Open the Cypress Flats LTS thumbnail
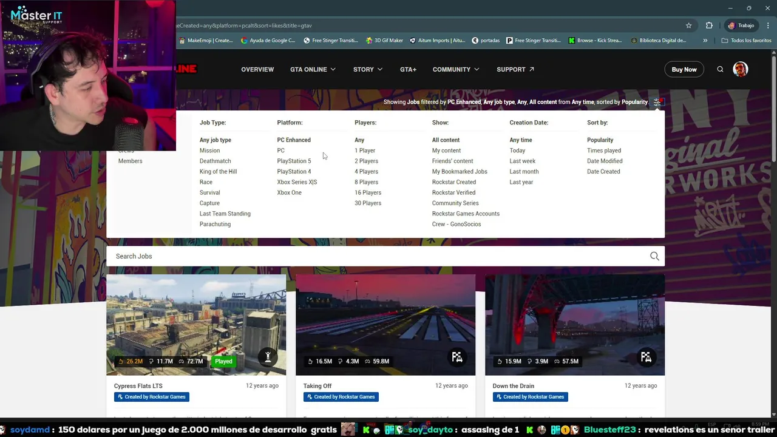 [196, 325]
